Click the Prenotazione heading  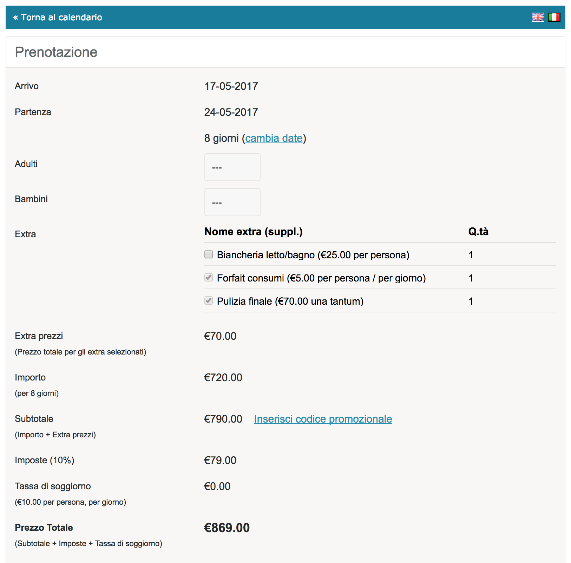click(x=56, y=52)
